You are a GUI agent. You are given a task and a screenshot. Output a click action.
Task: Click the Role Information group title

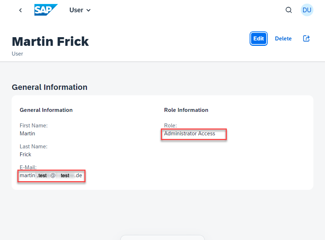coord(186,110)
